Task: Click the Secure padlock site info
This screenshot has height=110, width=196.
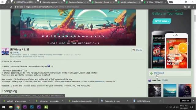Action: [x=19, y=7]
